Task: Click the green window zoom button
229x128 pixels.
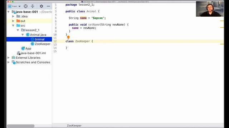Action: pos(13,2)
